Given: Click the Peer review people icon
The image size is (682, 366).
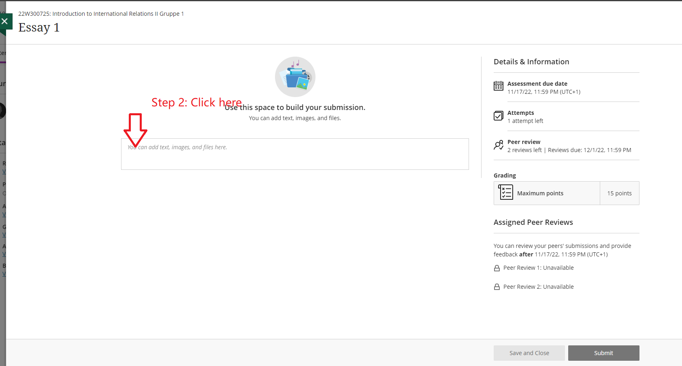Looking at the screenshot, I should [498, 145].
